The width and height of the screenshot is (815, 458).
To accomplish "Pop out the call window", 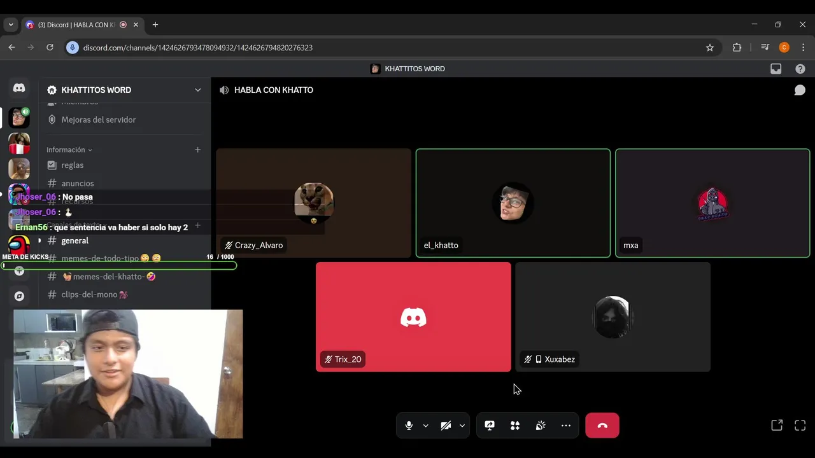I will pos(777,426).
